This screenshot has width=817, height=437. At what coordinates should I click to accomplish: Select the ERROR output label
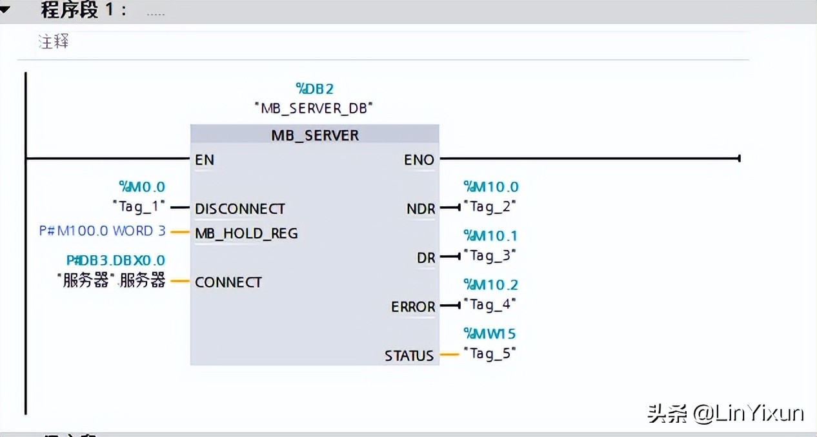coord(413,307)
